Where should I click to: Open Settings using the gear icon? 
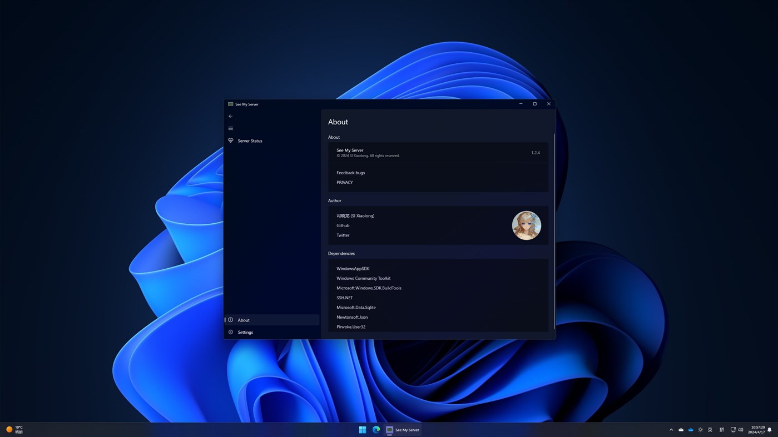coord(230,332)
